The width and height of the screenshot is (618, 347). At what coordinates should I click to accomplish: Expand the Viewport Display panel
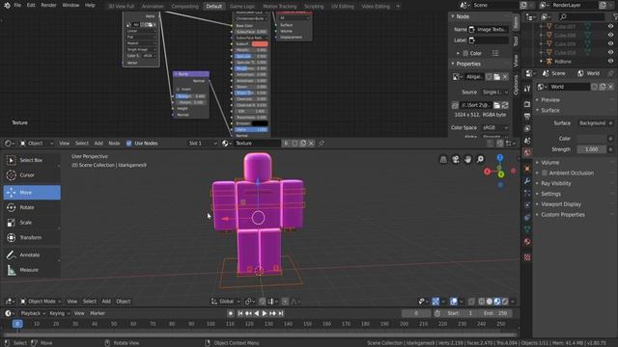[x=560, y=204]
